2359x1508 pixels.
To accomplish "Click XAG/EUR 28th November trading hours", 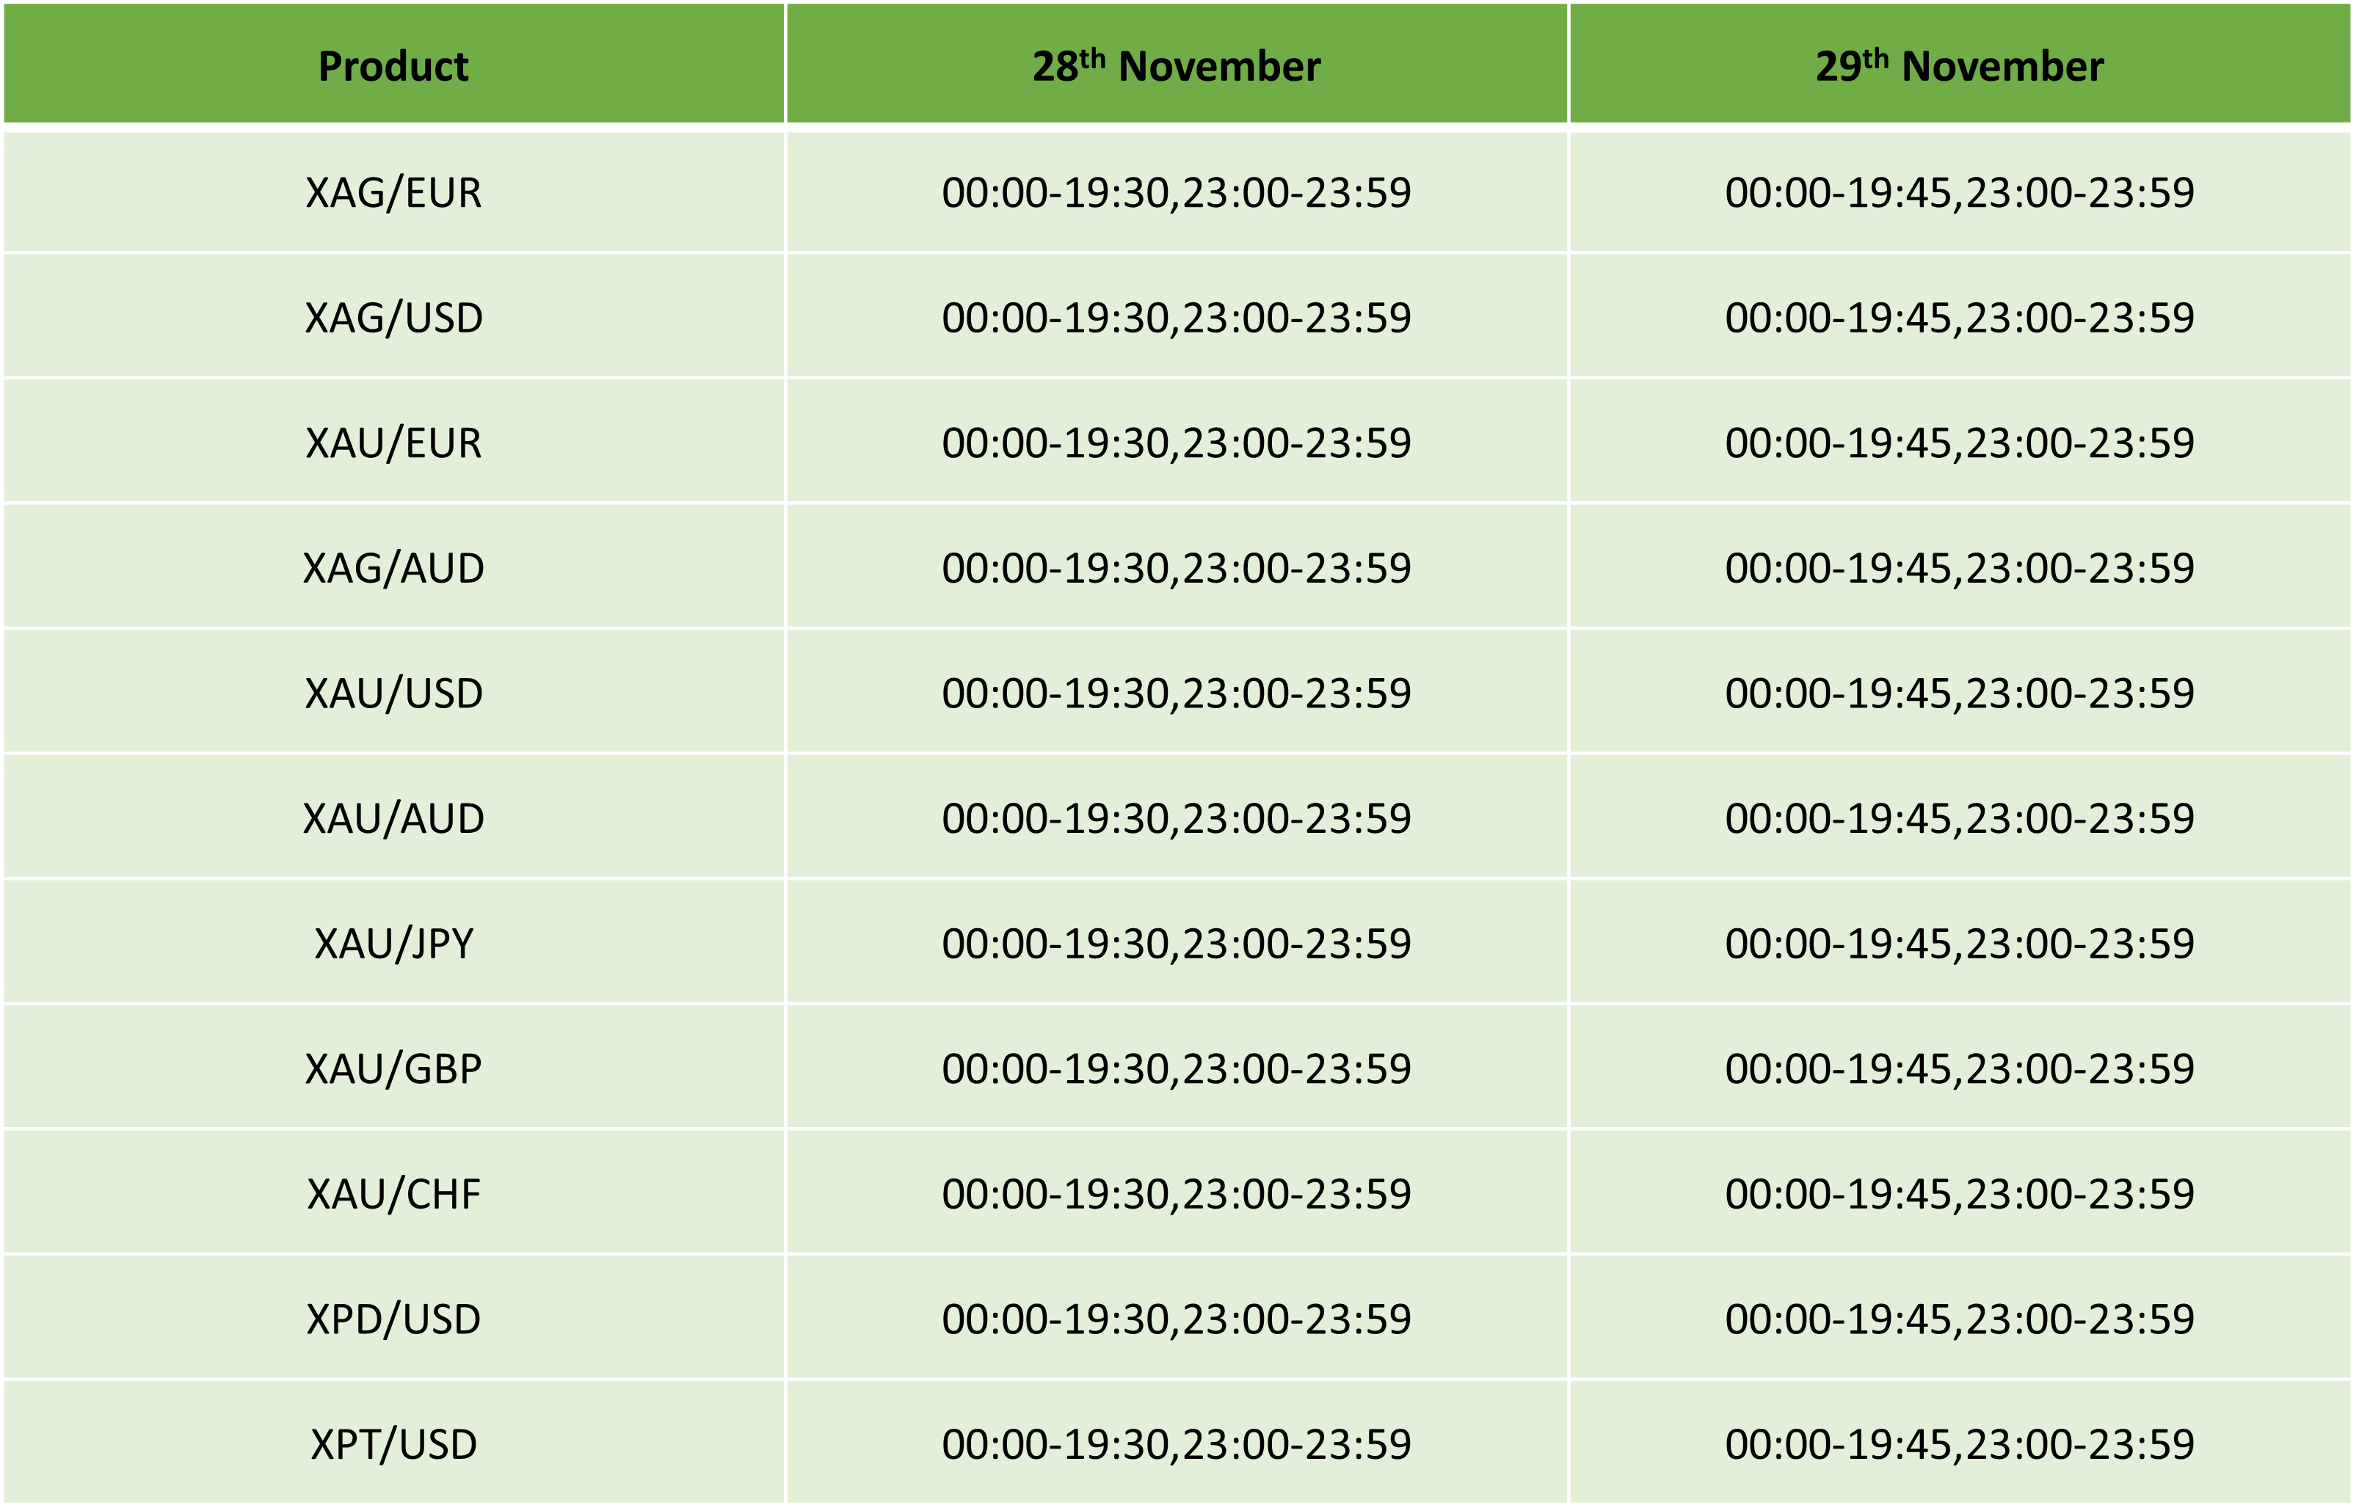I will pos(1177,192).
